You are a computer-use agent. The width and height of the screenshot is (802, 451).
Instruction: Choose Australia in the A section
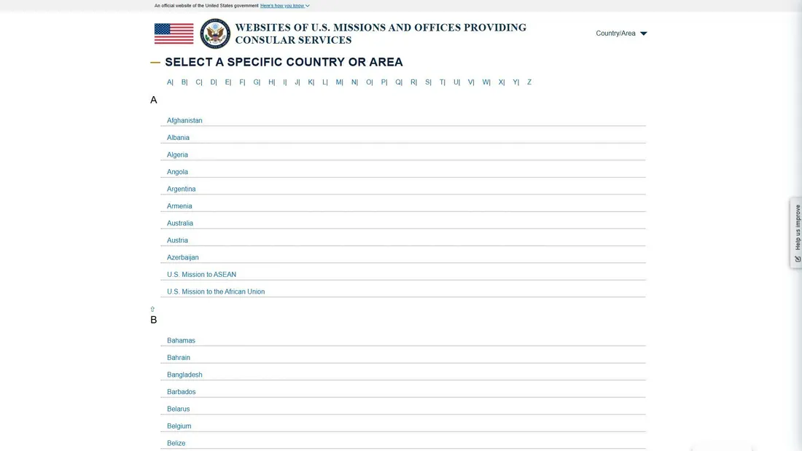pyautogui.click(x=180, y=224)
